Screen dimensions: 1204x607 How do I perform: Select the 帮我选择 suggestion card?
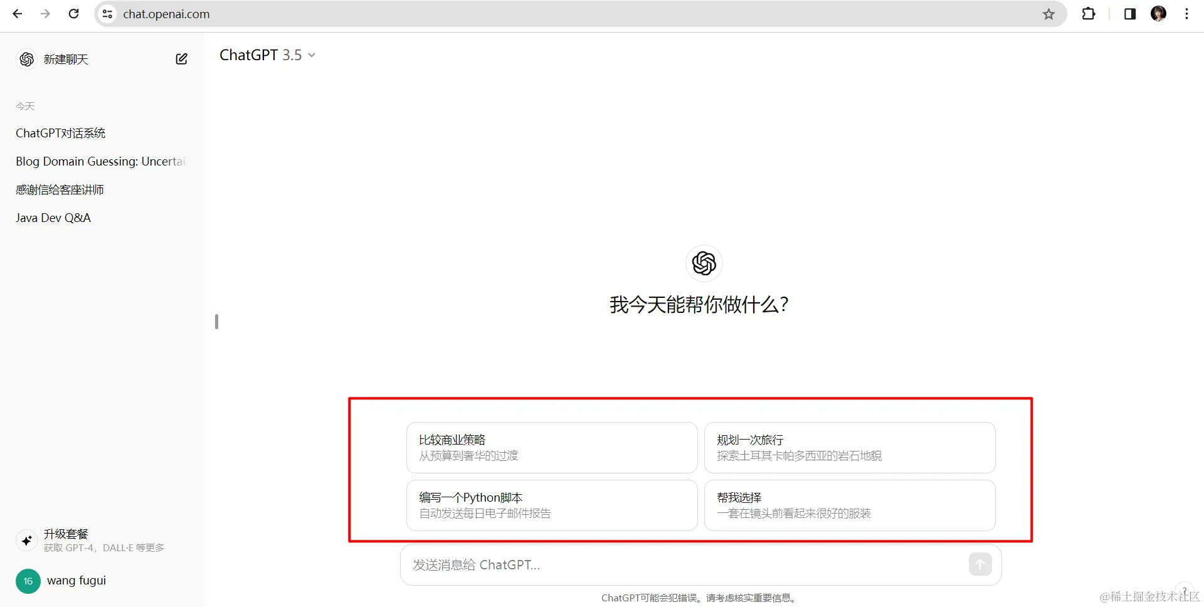[850, 505]
